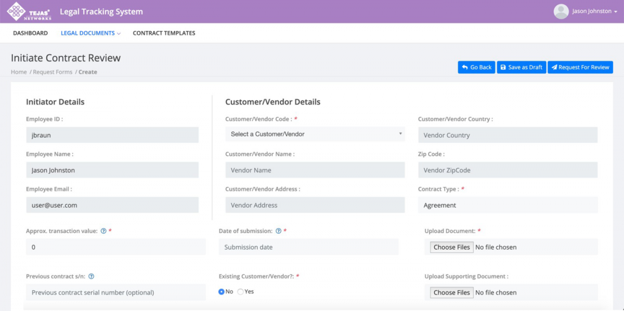Click the save disk icon on Save as Draft
Screen dimensions: 624x311
[503, 67]
